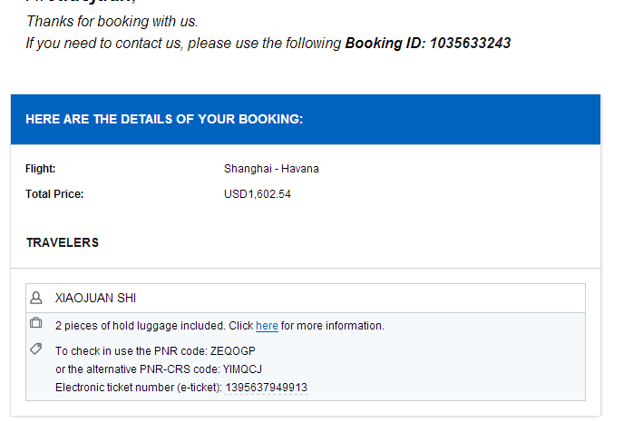
Task: Click the Total Price label
Action: (54, 194)
